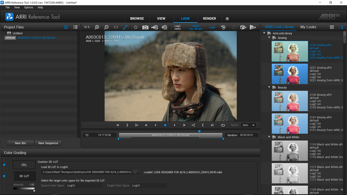Toggle LogC AWG4 viewing mode
347x195 pixels.
click(178, 27)
